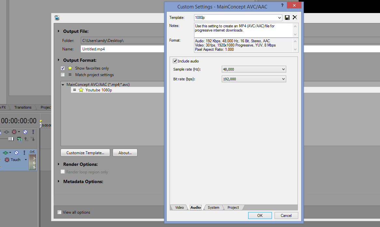Enable View all options checkbox
This screenshot has width=380, height=227.
point(59,212)
